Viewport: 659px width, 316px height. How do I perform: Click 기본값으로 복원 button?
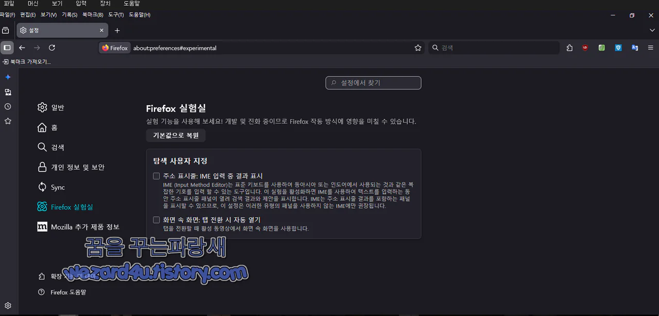[x=176, y=136]
